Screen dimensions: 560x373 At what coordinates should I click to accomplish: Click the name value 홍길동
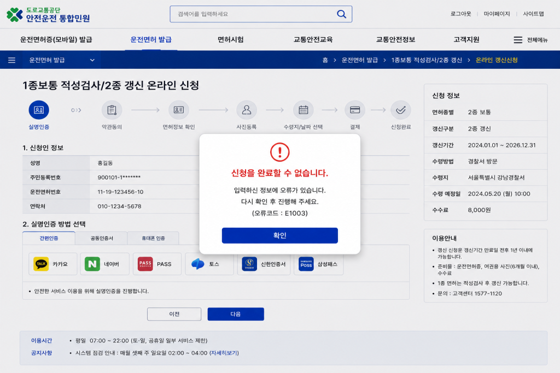click(105, 163)
